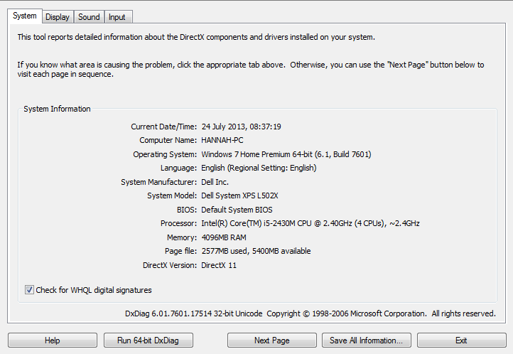Click Save All Information button
This screenshot has height=354, width=513.
(x=366, y=340)
